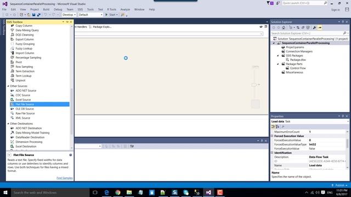Click the Save All toolbar icon
The height and width of the screenshot is (197, 351).
39,15
